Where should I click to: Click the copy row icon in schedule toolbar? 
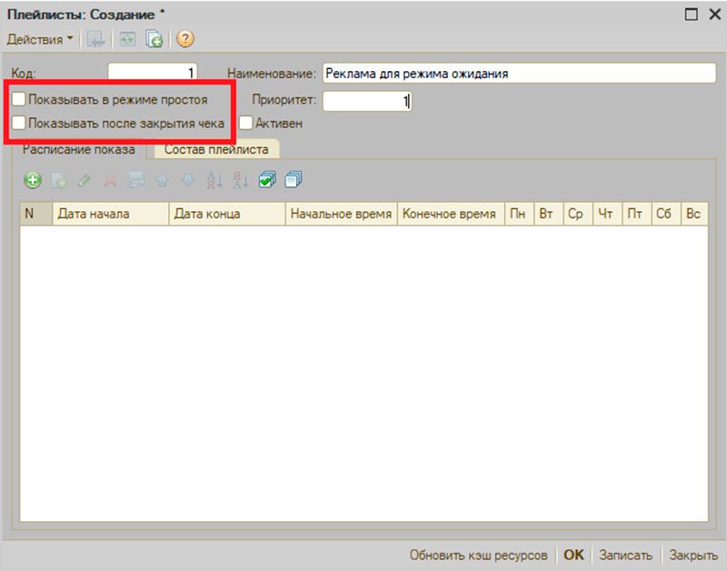59,180
